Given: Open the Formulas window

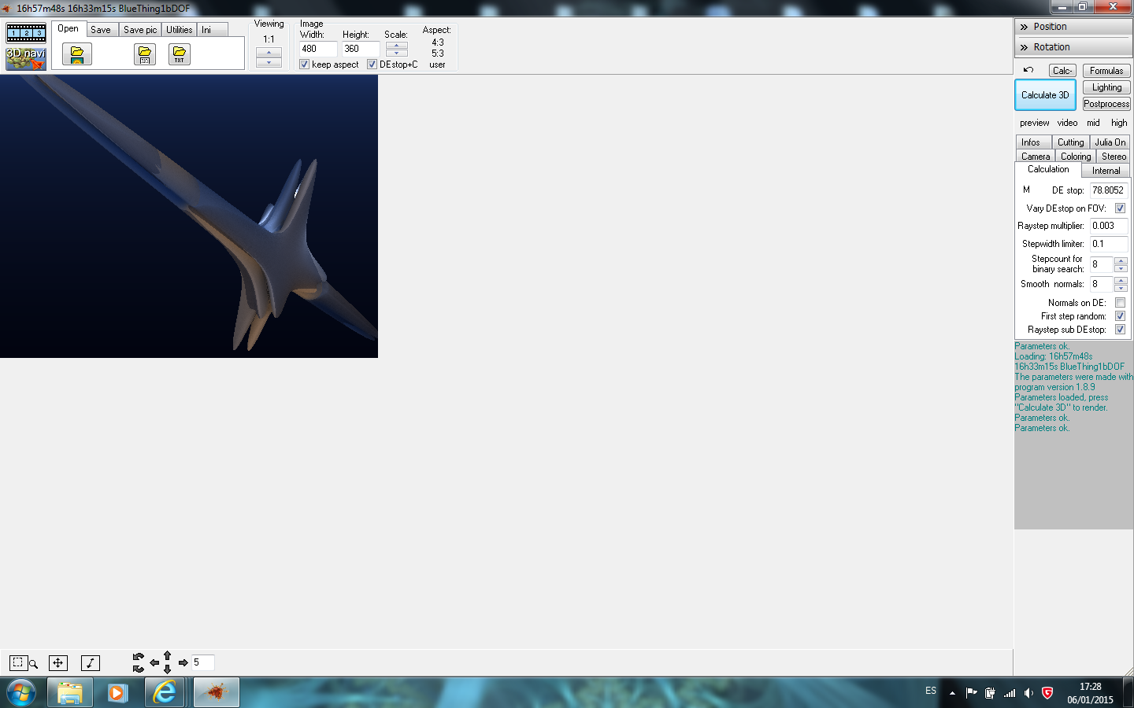Looking at the screenshot, I should click(1106, 71).
